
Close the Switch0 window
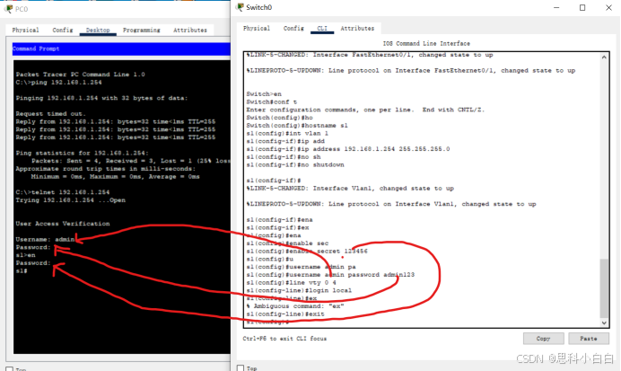608,7
